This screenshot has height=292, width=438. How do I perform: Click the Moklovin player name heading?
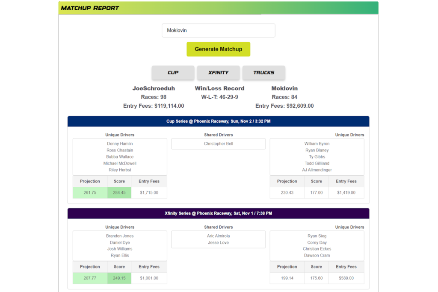tap(284, 88)
